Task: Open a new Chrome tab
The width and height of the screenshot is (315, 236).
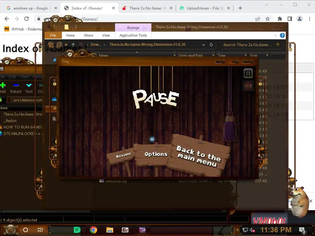Action: 240,8
